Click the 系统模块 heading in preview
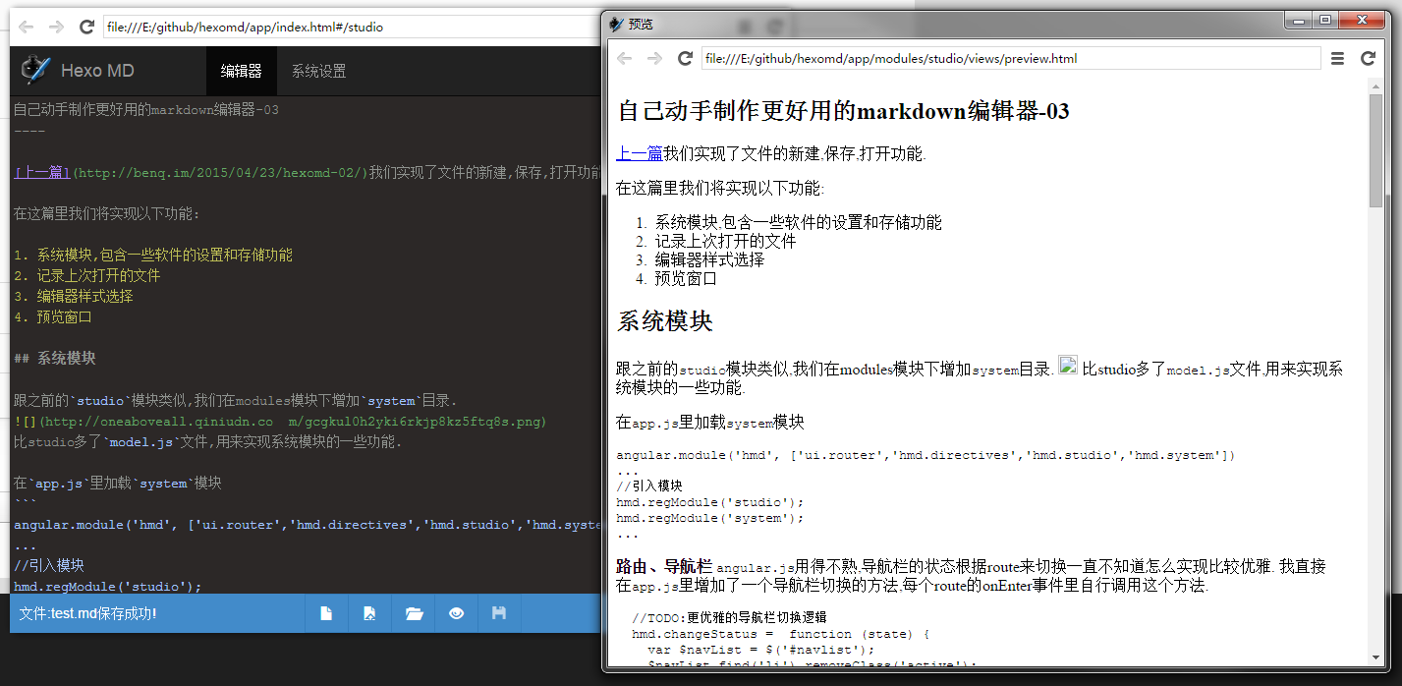1402x686 pixels. (665, 320)
